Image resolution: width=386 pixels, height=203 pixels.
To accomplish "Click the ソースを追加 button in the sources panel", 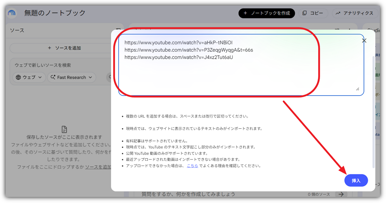I will [x=64, y=48].
